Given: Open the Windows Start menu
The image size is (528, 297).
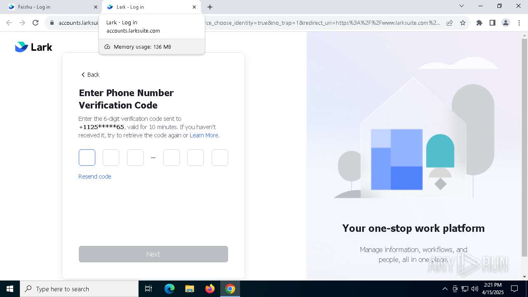Looking at the screenshot, I should [10, 289].
